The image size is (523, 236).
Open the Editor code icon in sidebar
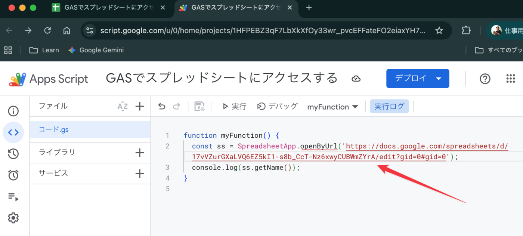13,132
